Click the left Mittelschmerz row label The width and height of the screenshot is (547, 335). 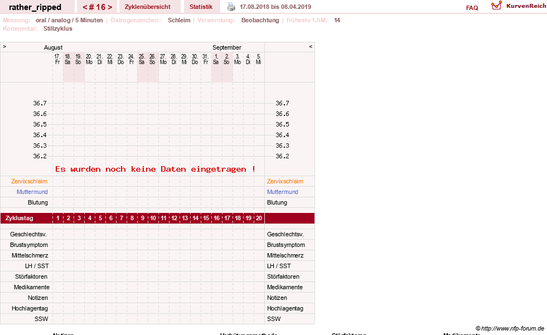[x=30, y=255]
